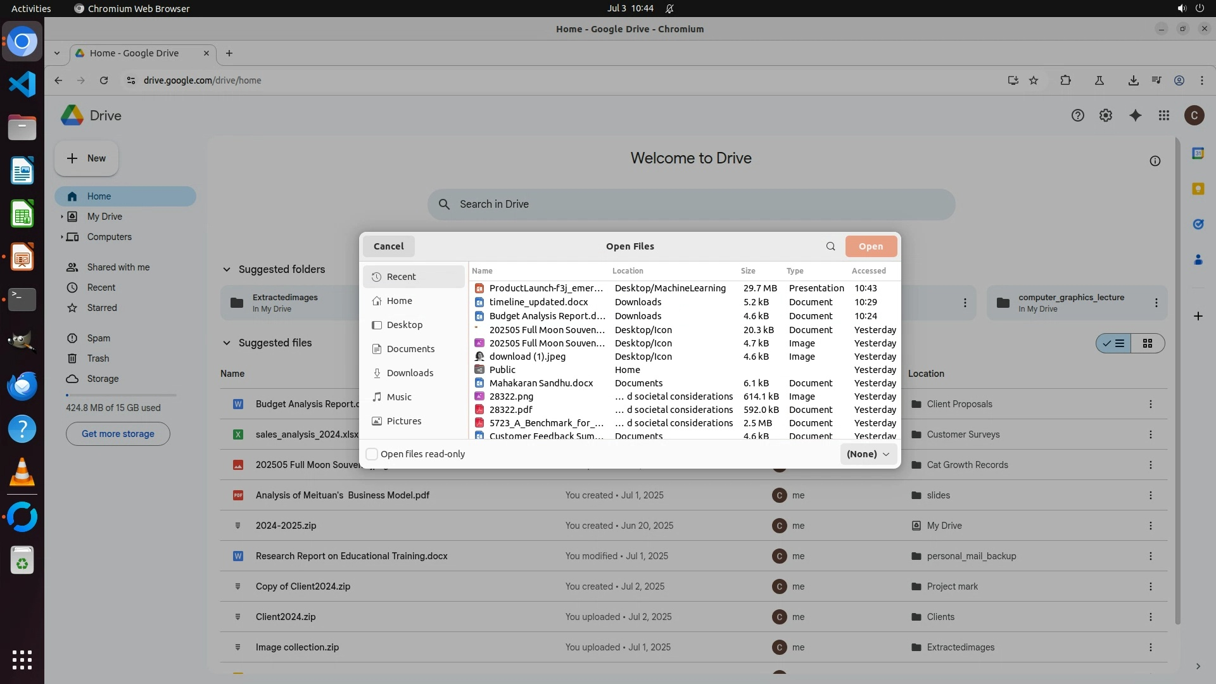Click Get more storage button
The width and height of the screenshot is (1216, 684).
coord(118,434)
